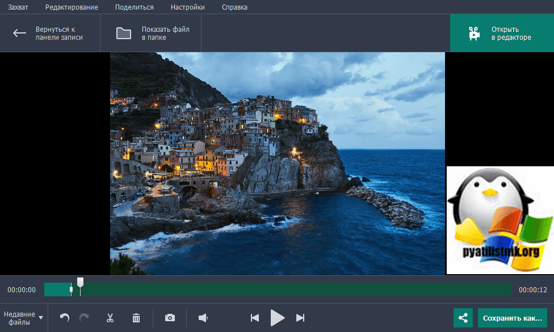Click the white playhead marker on timeline
554x332 pixels.
click(81, 283)
